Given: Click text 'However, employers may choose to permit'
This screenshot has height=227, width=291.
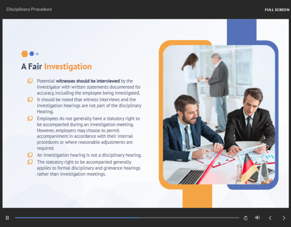Looking at the screenshot, I should click(x=78, y=131).
